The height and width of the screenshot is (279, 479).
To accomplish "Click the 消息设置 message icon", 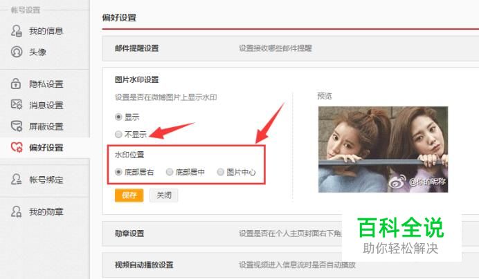I will point(17,104).
